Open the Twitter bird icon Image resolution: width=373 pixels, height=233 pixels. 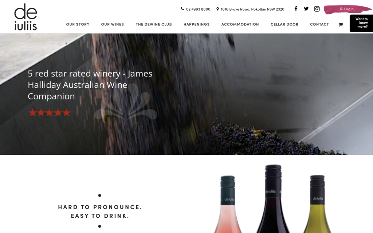click(306, 9)
